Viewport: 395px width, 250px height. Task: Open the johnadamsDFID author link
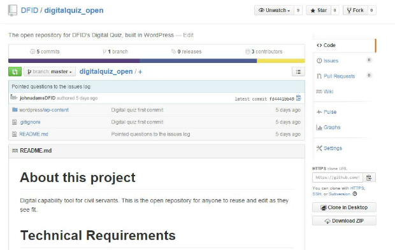(x=38, y=98)
